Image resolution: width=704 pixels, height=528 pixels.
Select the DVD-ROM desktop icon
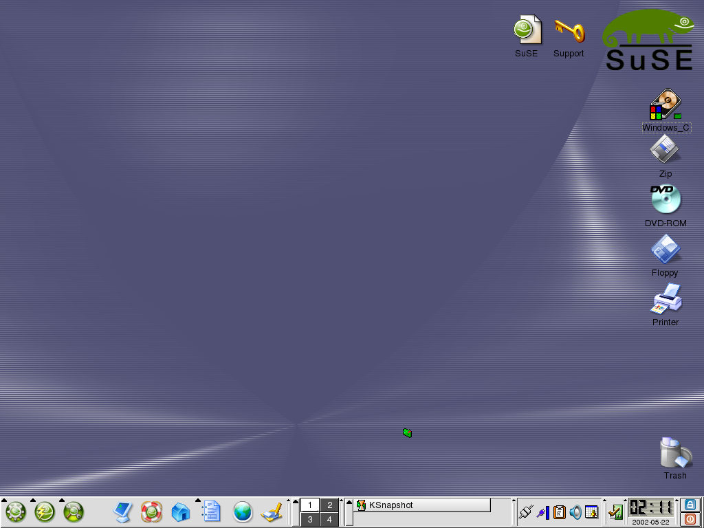665,206
